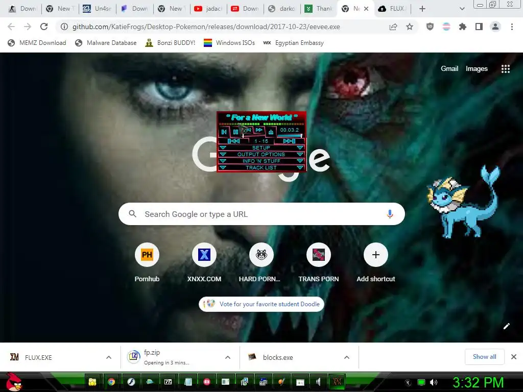Open the uBlock shield extension icon
523x392 pixels.
tap(430, 27)
